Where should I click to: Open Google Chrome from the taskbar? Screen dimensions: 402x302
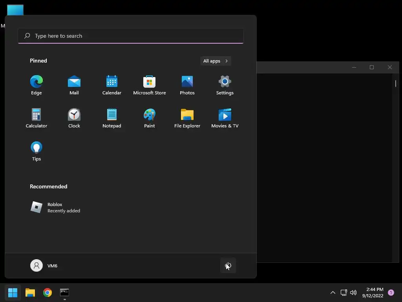[x=48, y=292]
